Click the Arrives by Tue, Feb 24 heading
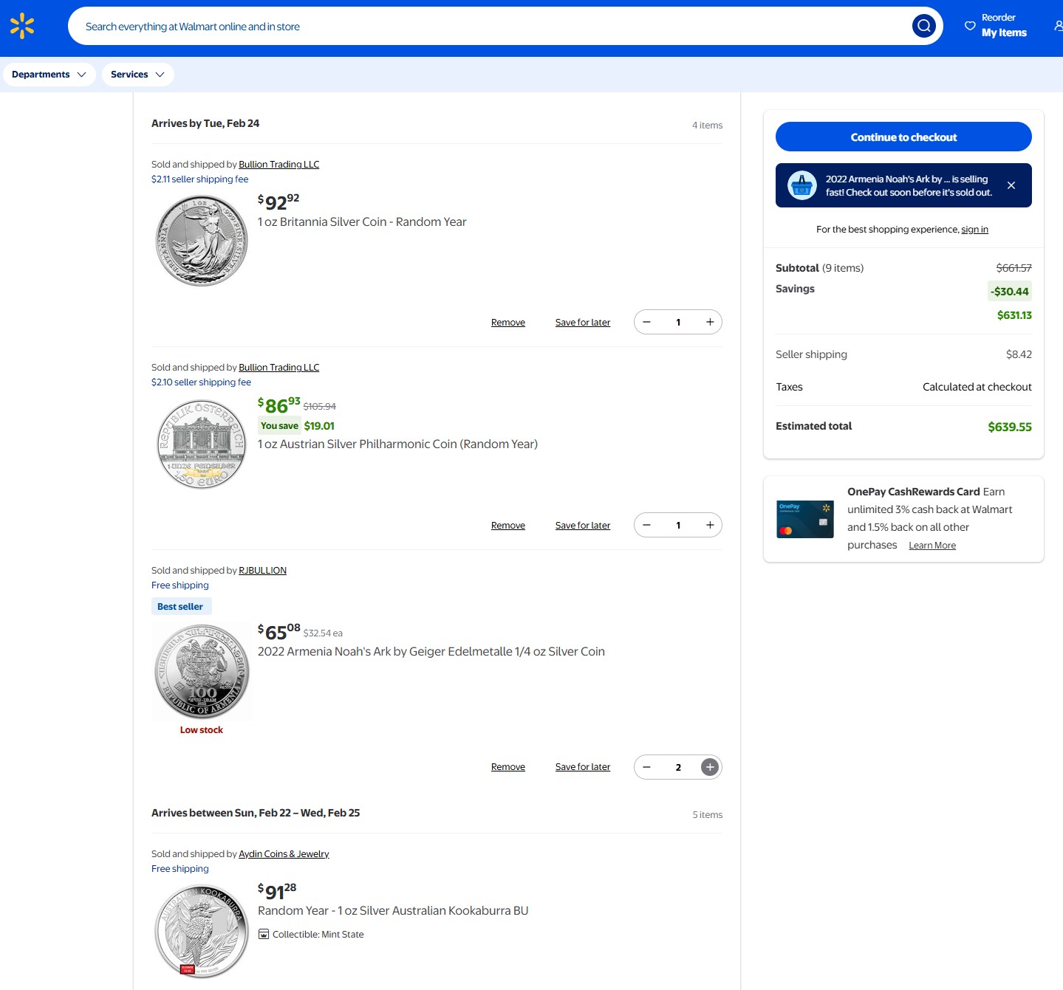The image size is (1063, 990). (205, 123)
